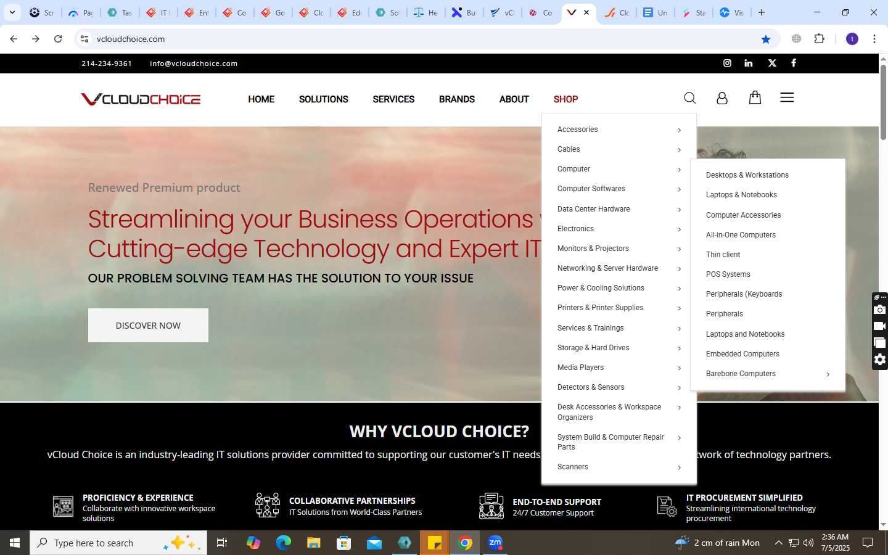
Task: Open the hamburger menu icon
Action: [787, 97]
